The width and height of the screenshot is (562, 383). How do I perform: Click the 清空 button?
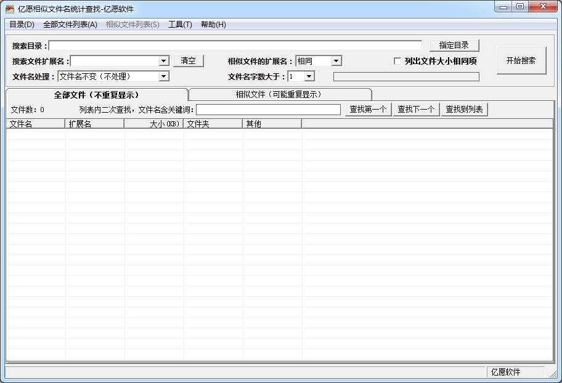(x=188, y=61)
